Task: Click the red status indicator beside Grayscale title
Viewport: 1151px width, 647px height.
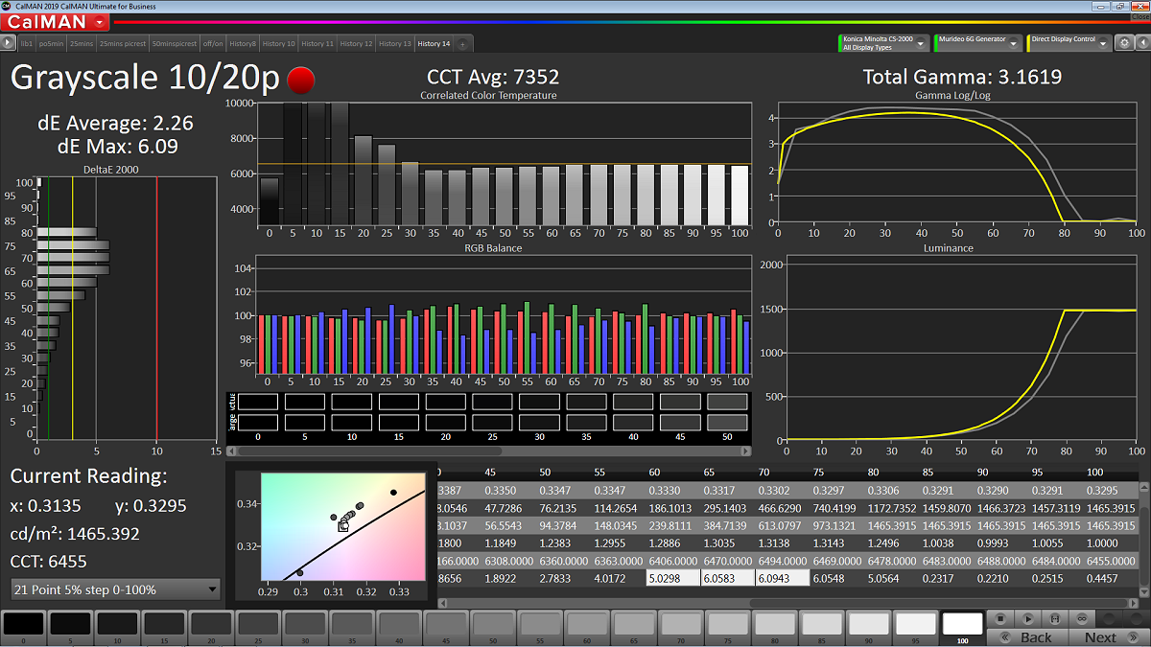Action: pyautogui.click(x=301, y=79)
